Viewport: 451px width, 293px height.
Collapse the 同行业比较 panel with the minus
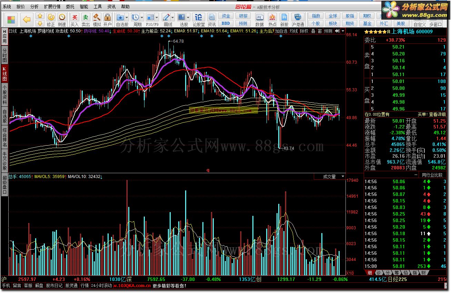[x=416, y=175]
